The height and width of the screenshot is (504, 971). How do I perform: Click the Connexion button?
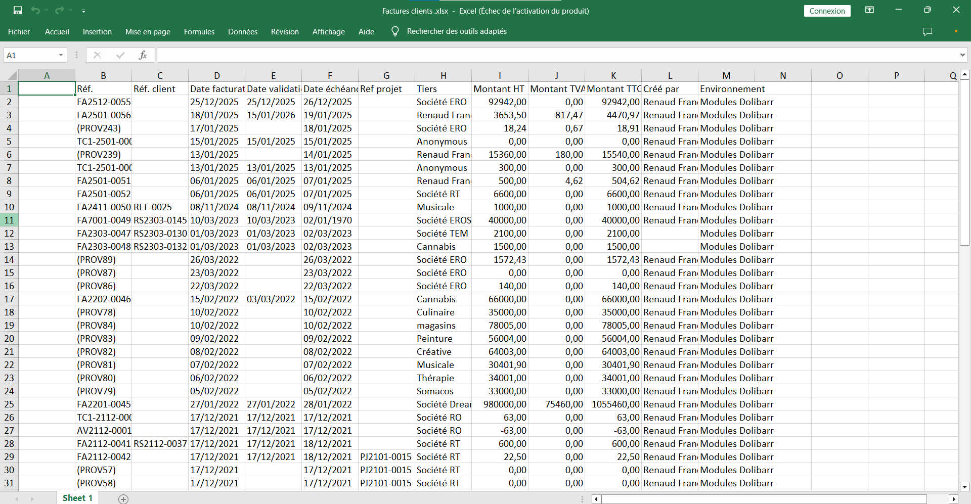pos(827,11)
